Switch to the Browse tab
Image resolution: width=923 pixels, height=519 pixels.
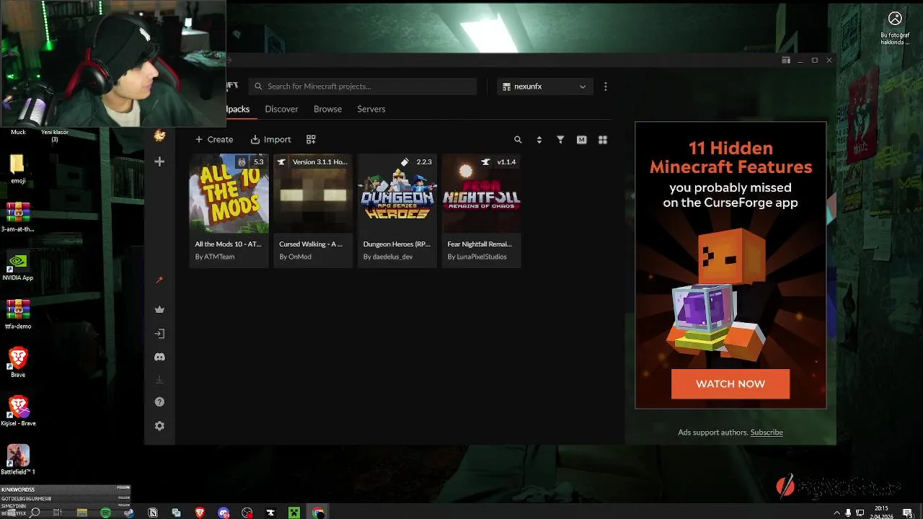click(x=327, y=109)
